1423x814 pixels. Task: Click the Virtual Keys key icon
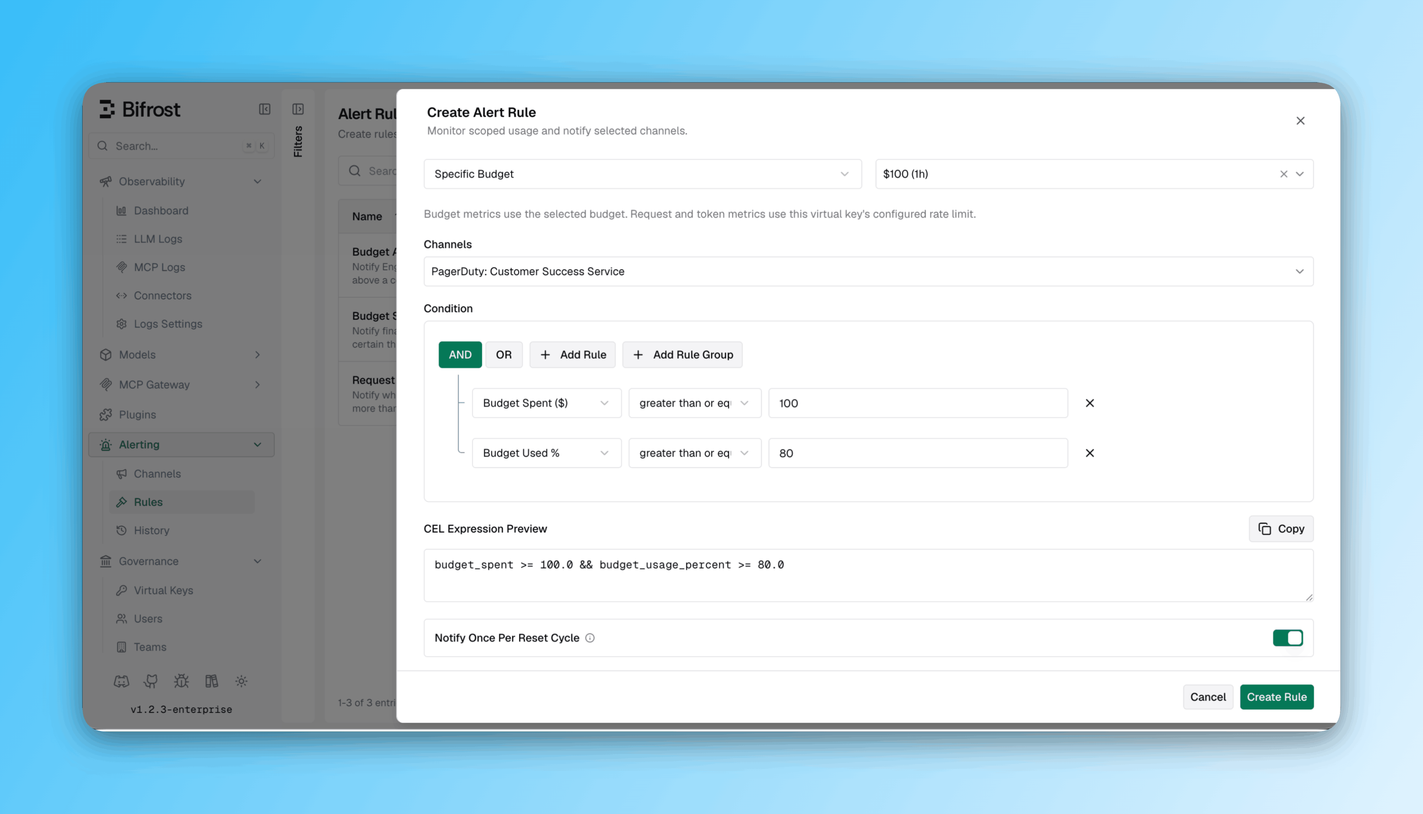pyautogui.click(x=121, y=590)
